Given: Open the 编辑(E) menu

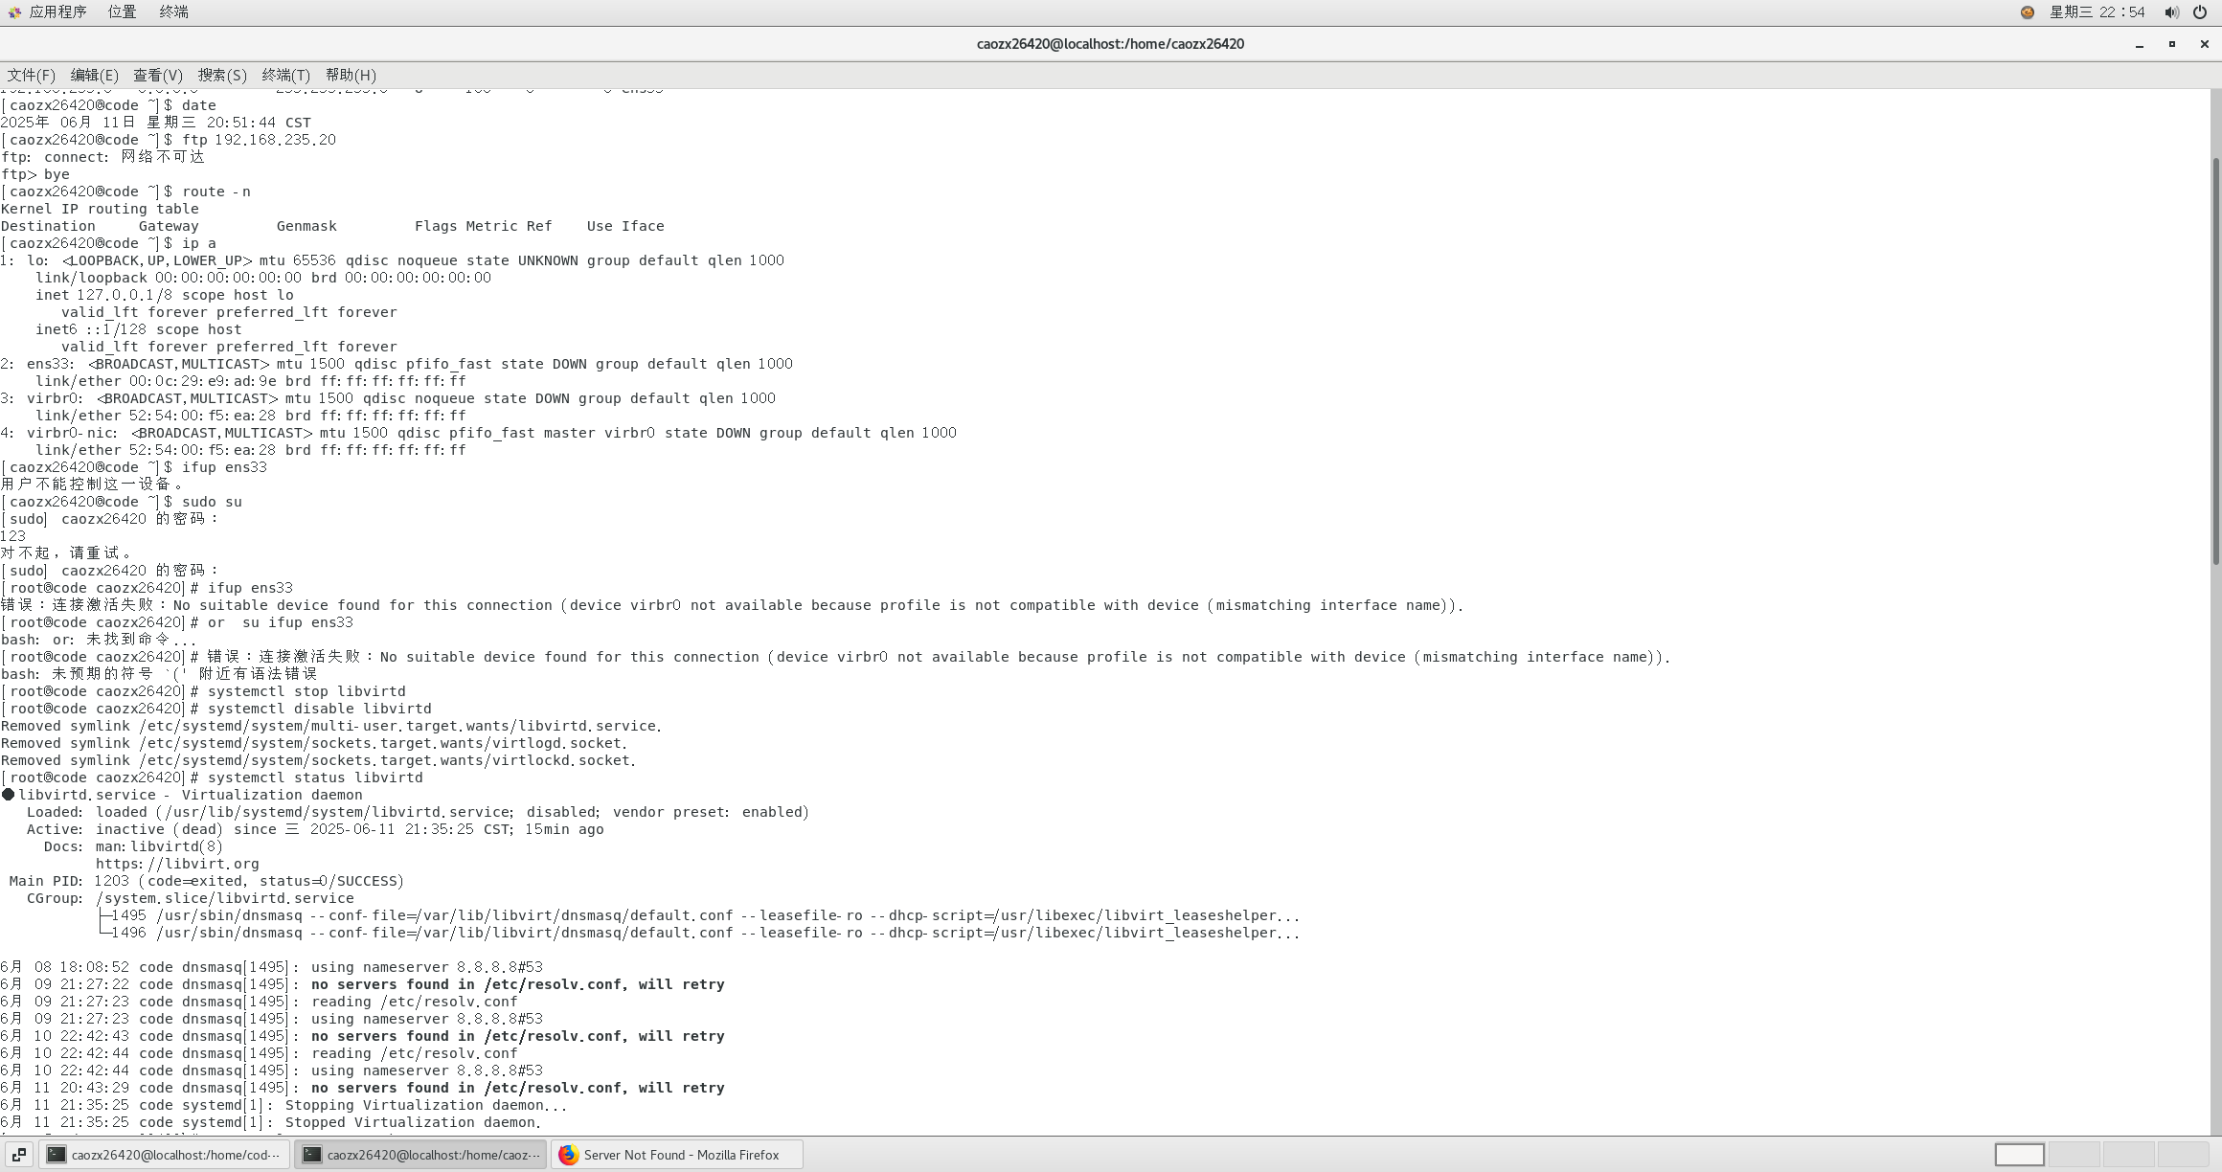Looking at the screenshot, I should [x=94, y=75].
